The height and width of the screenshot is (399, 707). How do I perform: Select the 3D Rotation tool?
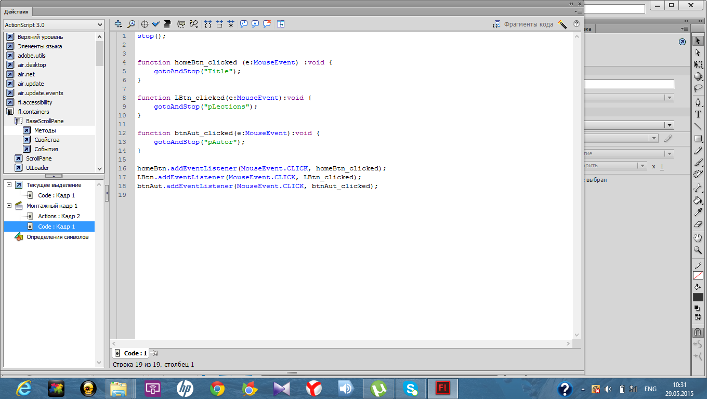(x=698, y=77)
